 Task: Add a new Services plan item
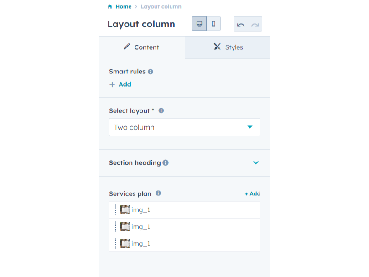point(252,193)
